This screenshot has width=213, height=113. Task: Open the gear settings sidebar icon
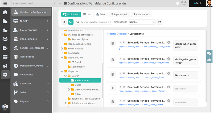5,75
